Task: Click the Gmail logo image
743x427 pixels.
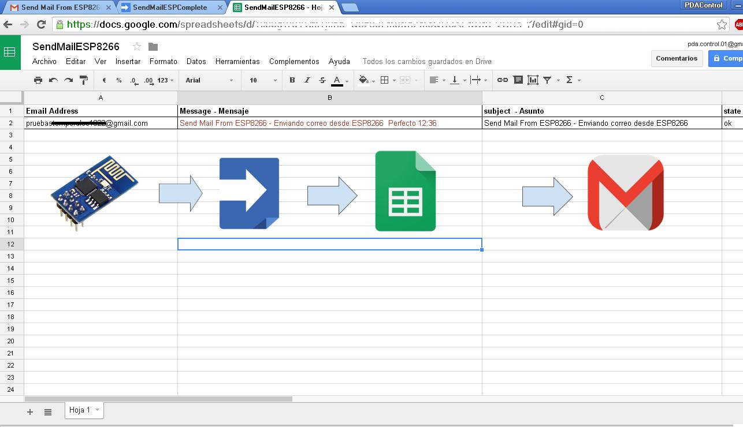Action: (625, 193)
